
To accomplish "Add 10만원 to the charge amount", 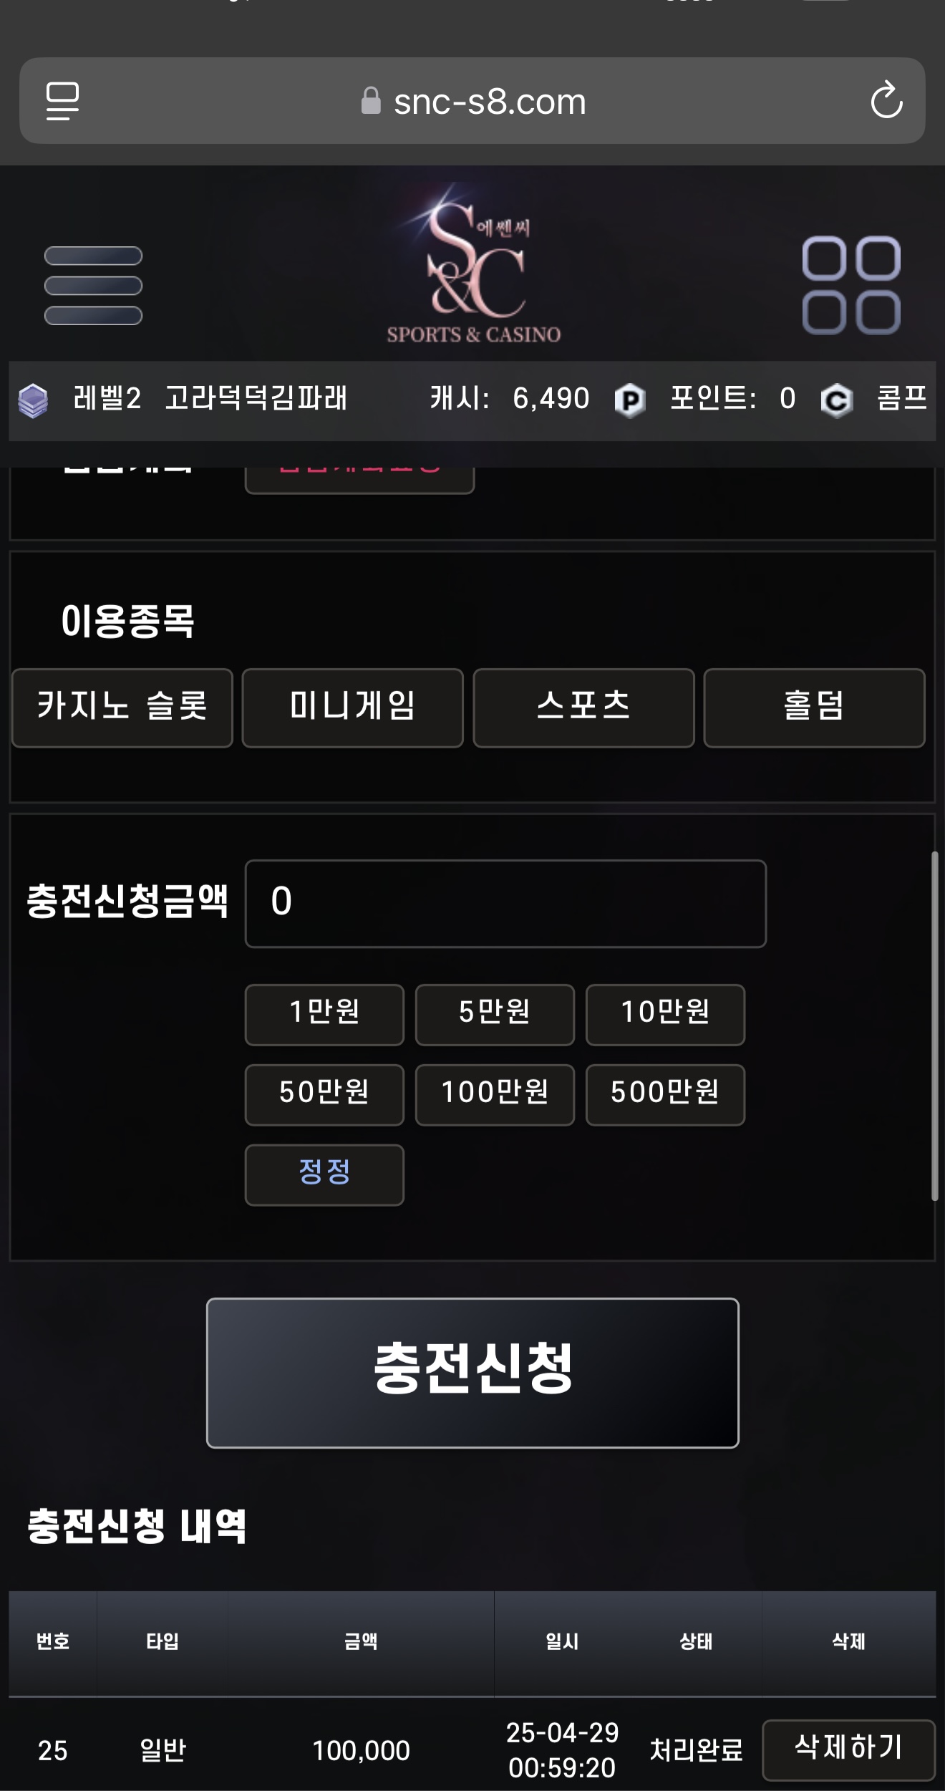I will point(665,1015).
